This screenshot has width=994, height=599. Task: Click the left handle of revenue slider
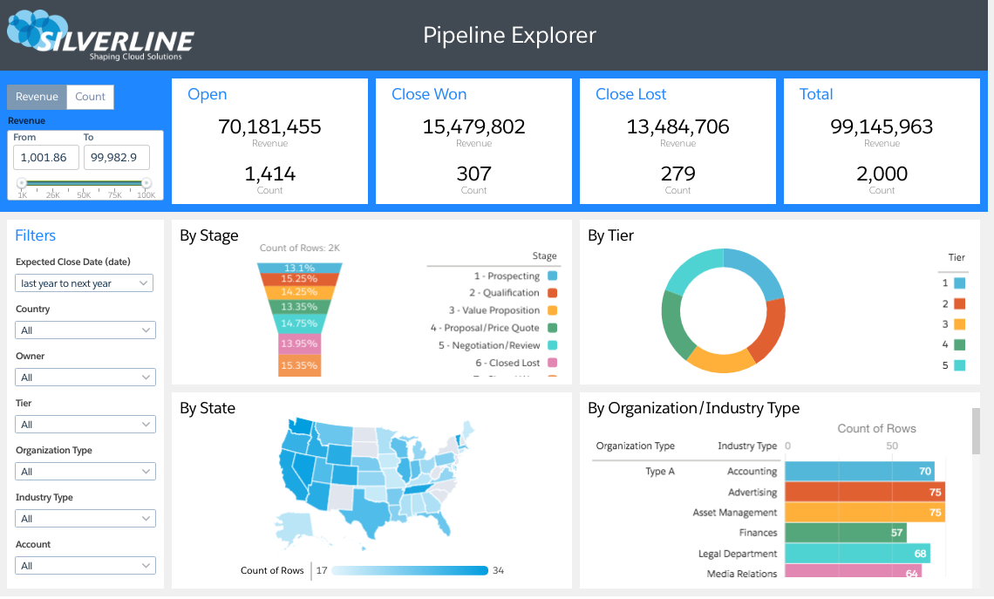21,183
